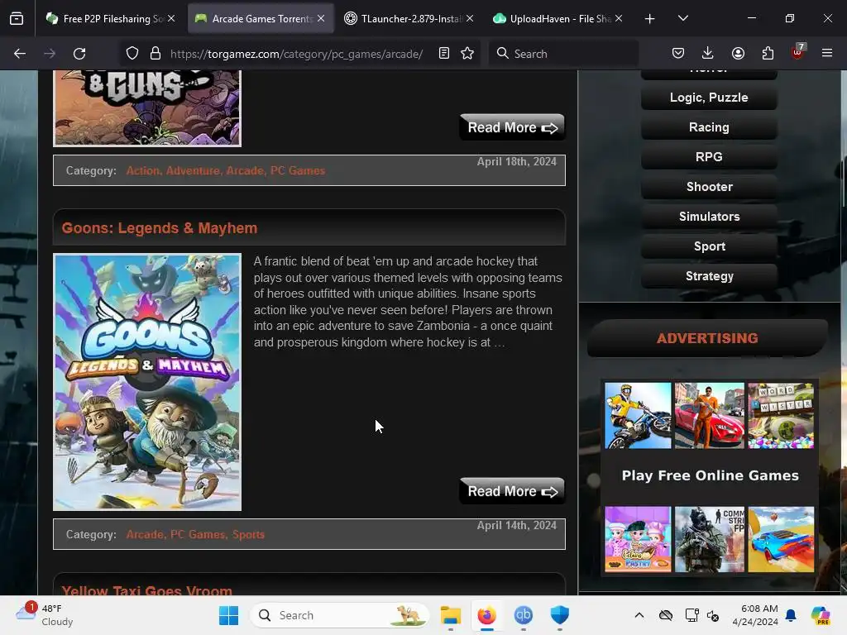Click the padlock site security icon
Screen dimensions: 847x635
156,54
